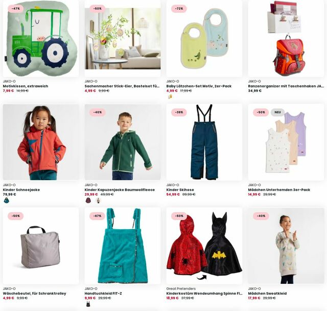Choose beige variant of Kinder Kapuzenjacke
This screenshot has height=311, width=327.
click(x=98, y=201)
